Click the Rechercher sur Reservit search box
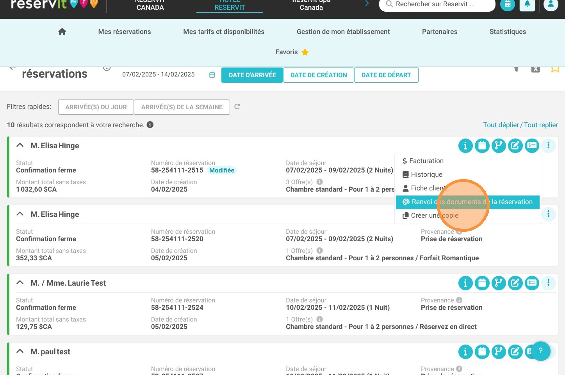565x375 pixels. [437, 4]
